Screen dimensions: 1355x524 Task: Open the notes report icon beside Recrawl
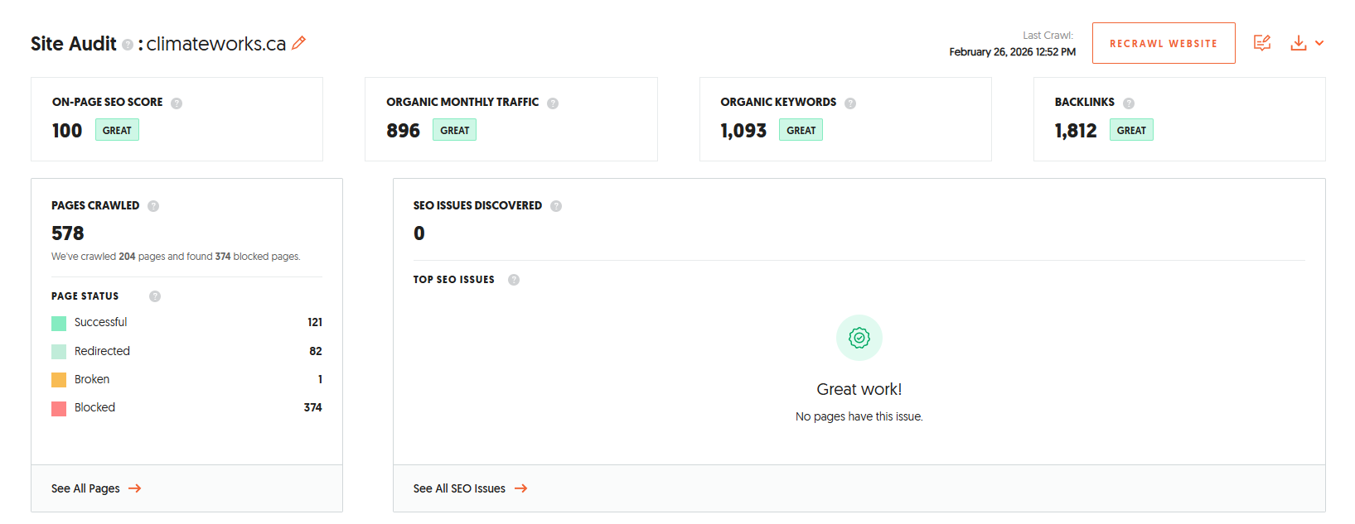[1261, 43]
